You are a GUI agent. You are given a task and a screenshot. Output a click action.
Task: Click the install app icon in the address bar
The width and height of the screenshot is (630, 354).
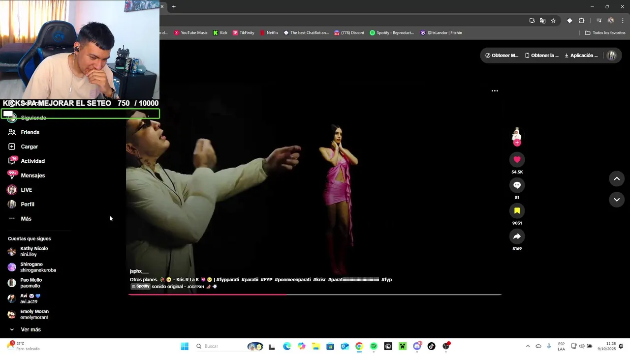tap(532, 21)
